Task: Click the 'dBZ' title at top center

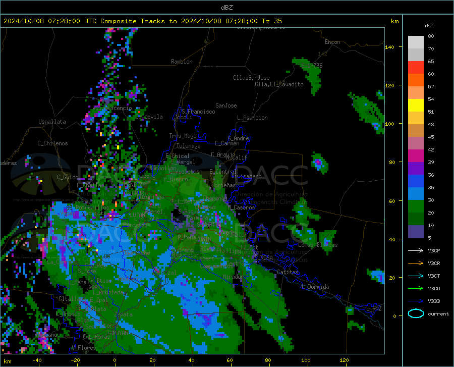Action: 226,8
